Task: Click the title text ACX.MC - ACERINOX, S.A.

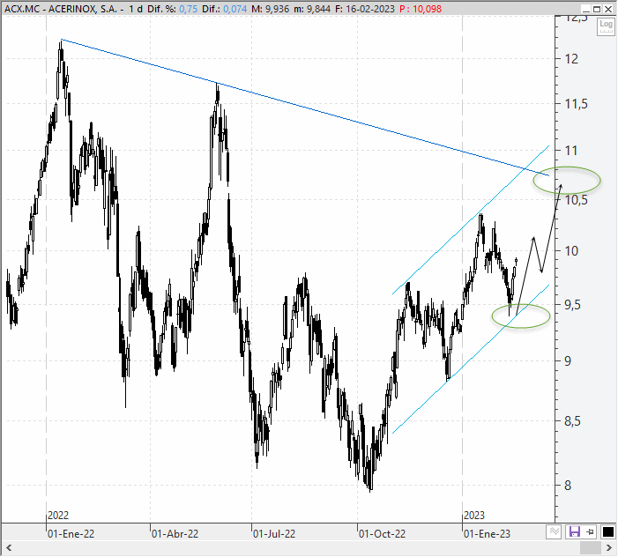Action: click(60, 9)
